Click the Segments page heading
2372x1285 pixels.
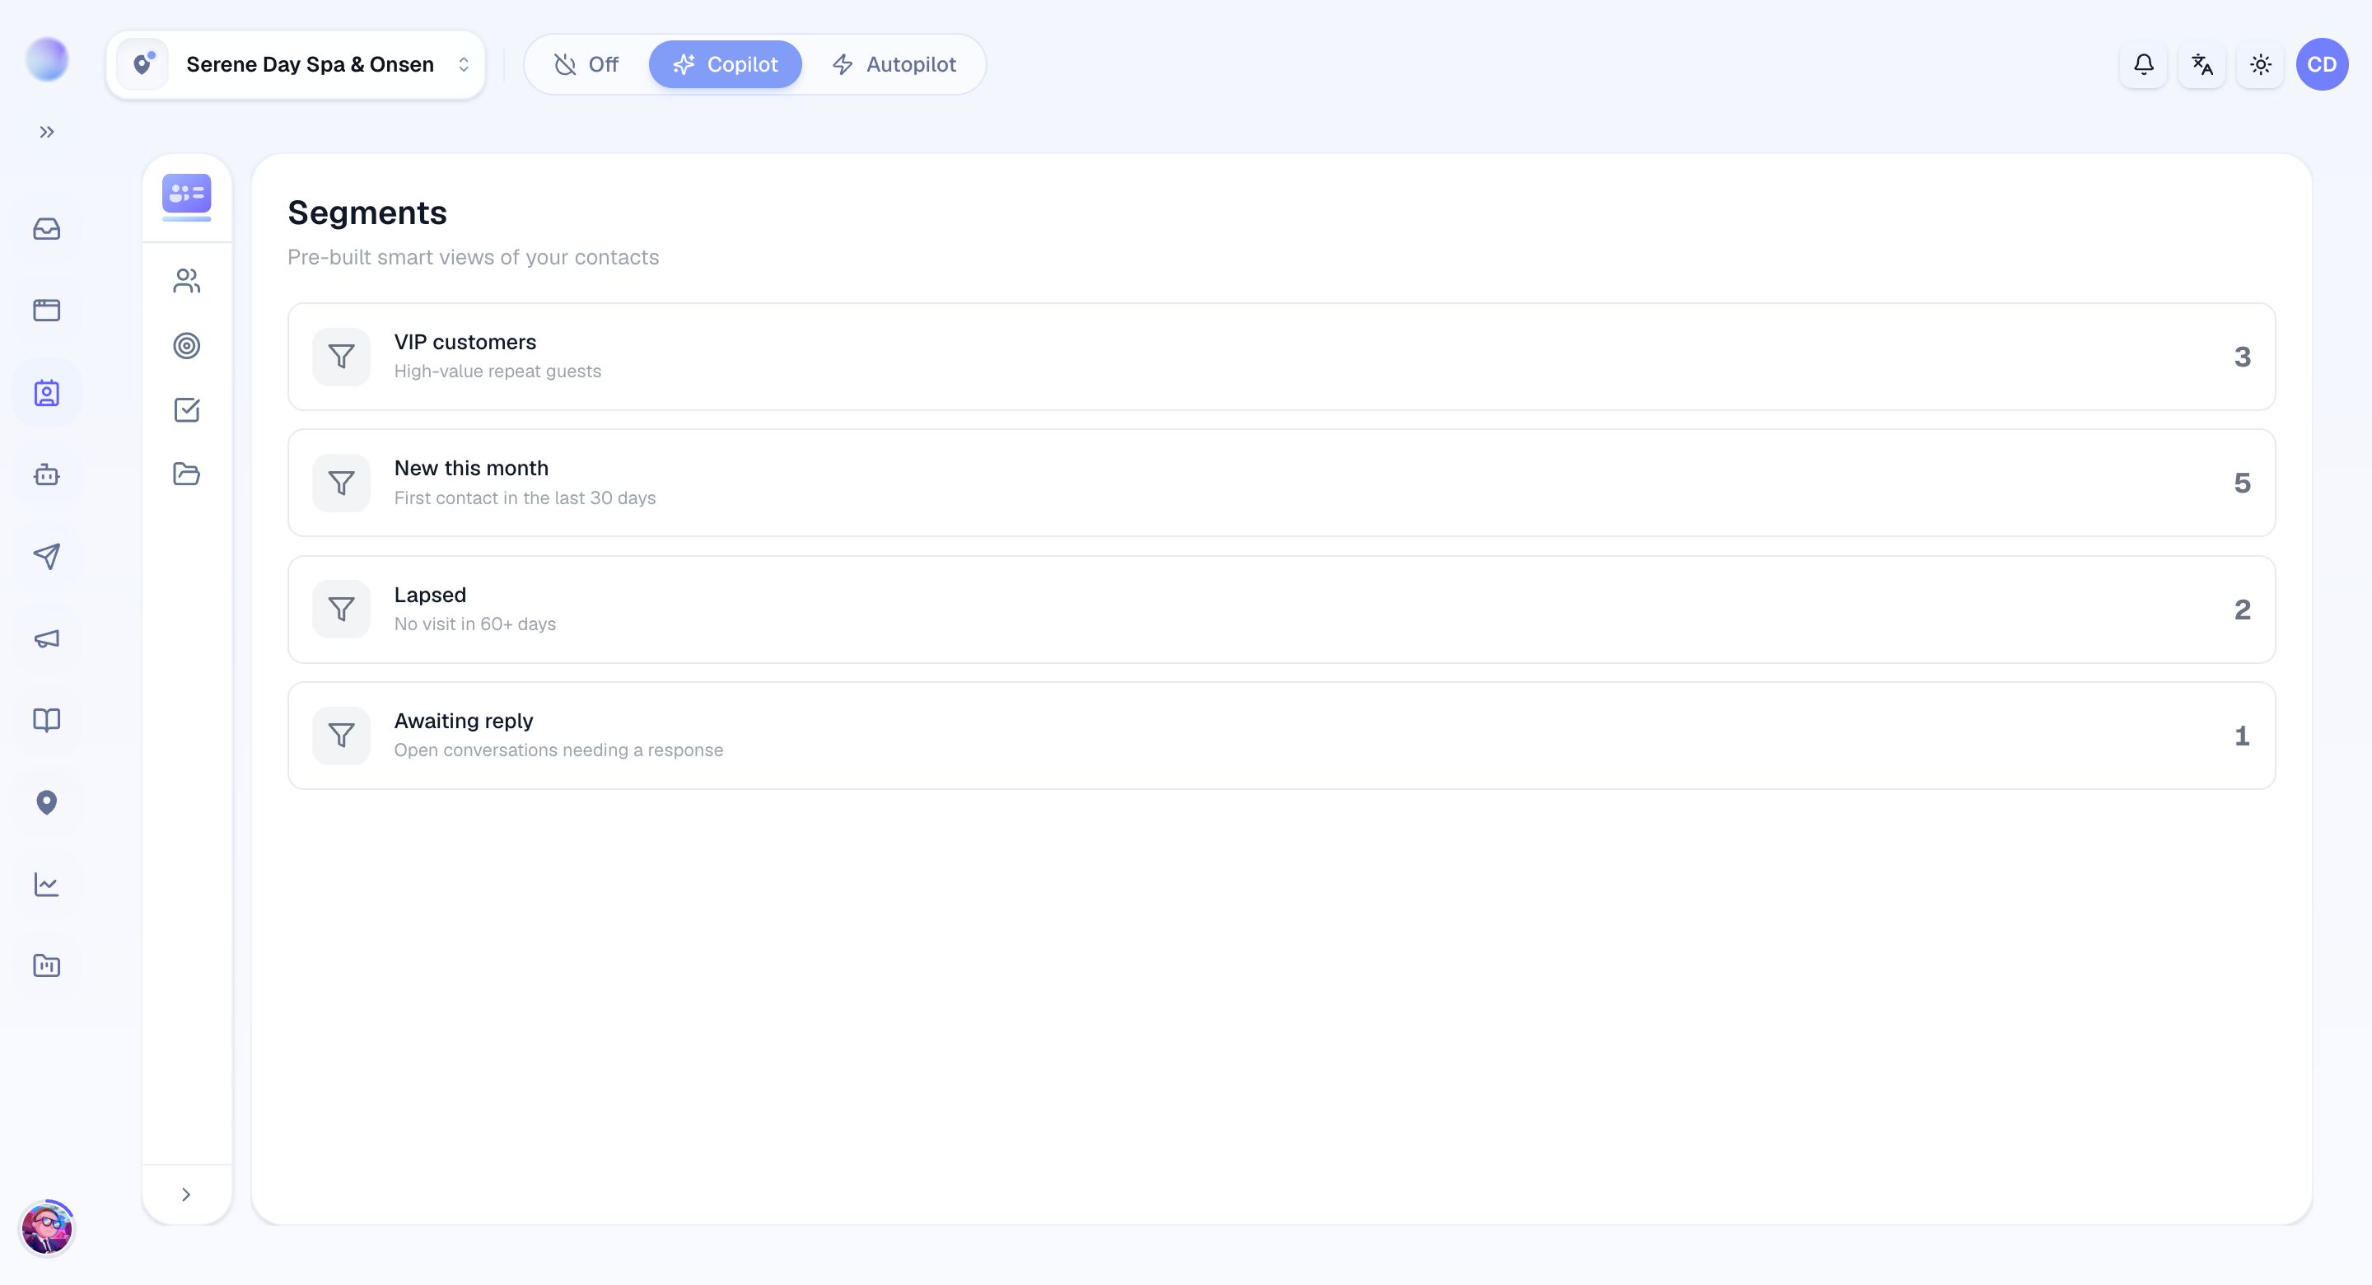367,213
